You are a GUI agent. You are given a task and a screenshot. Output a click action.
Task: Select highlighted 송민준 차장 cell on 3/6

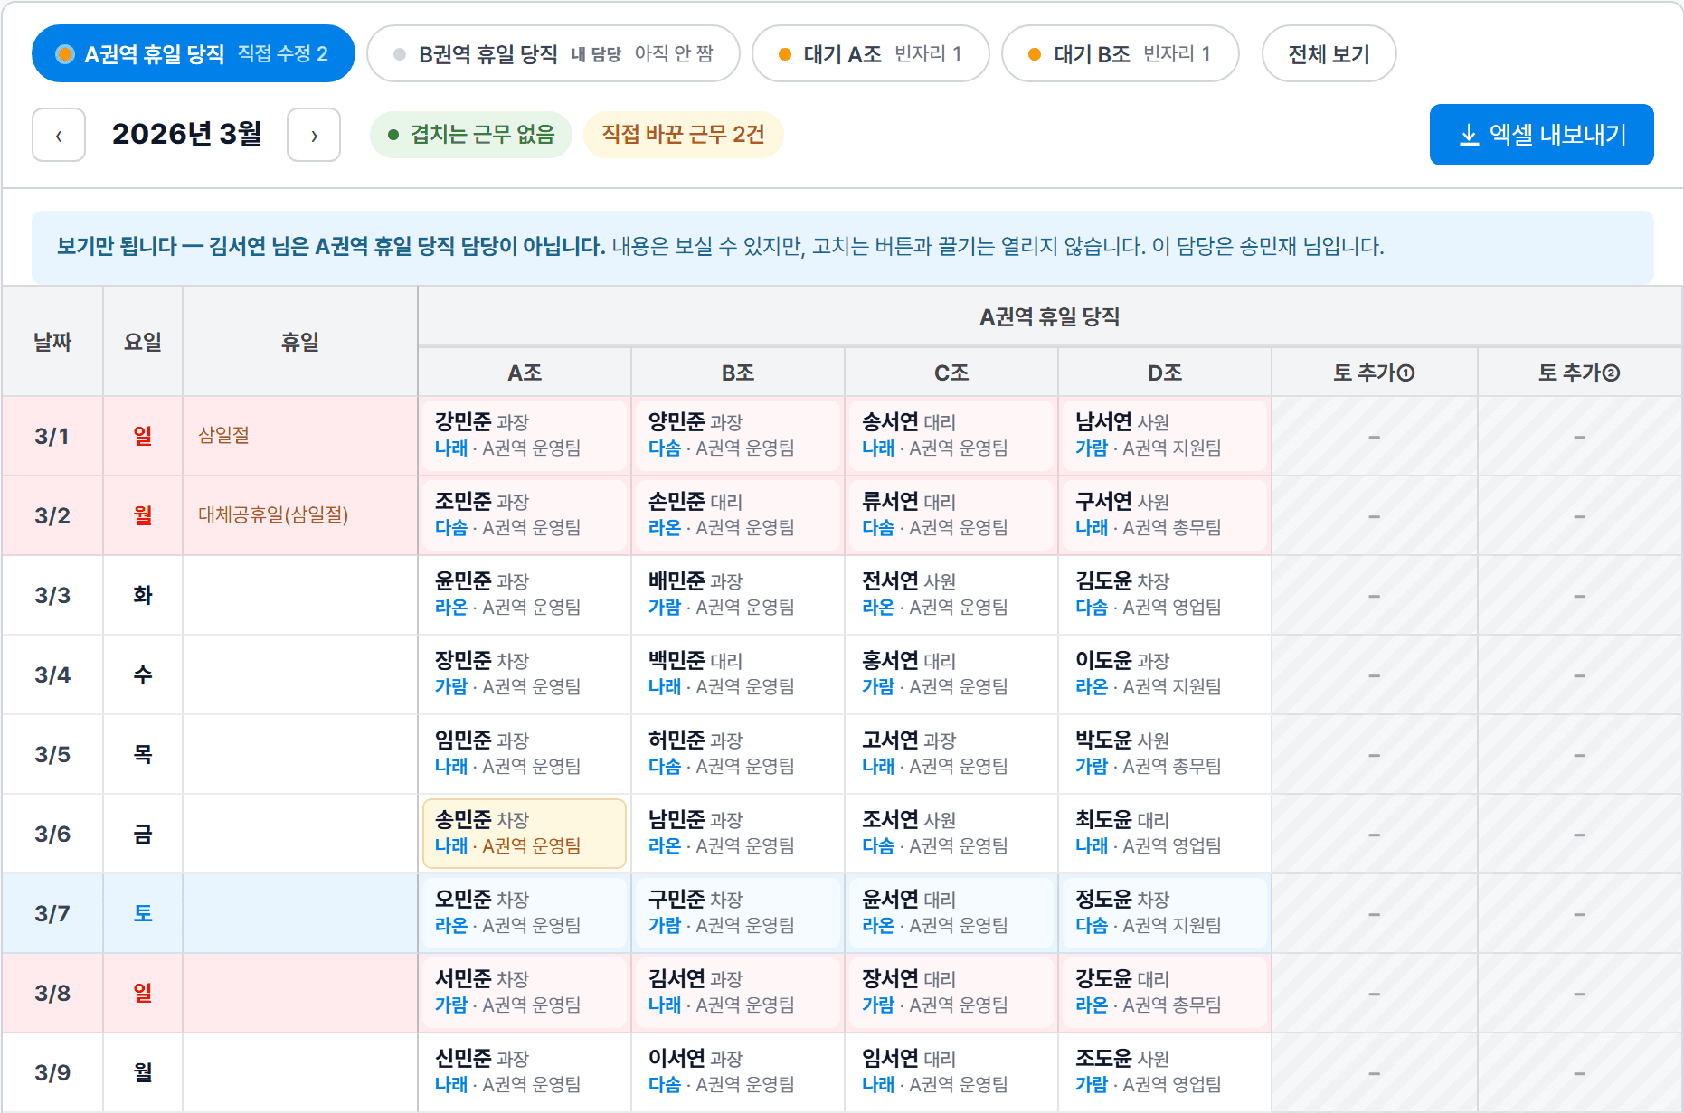pyautogui.click(x=525, y=833)
